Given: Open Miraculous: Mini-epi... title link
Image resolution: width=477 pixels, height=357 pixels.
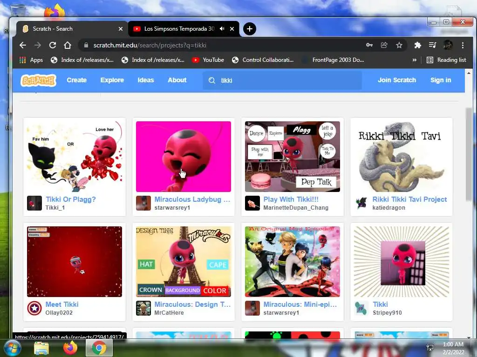Looking at the screenshot, I should [x=300, y=304].
